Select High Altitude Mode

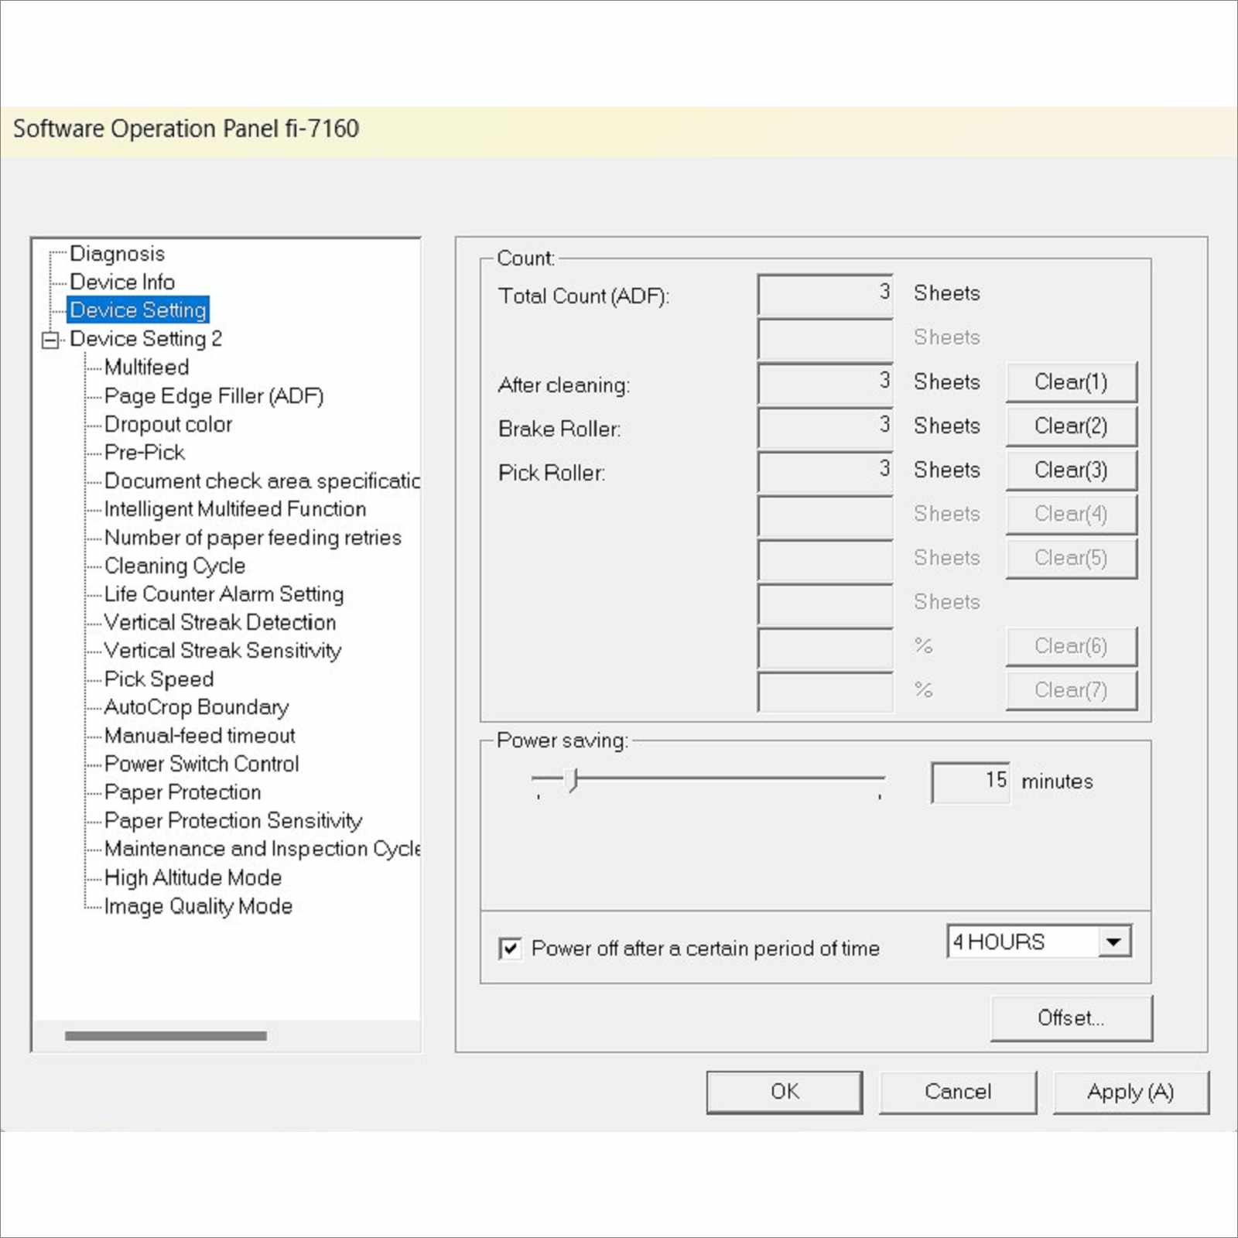pyautogui.click(x=193, y=877)
